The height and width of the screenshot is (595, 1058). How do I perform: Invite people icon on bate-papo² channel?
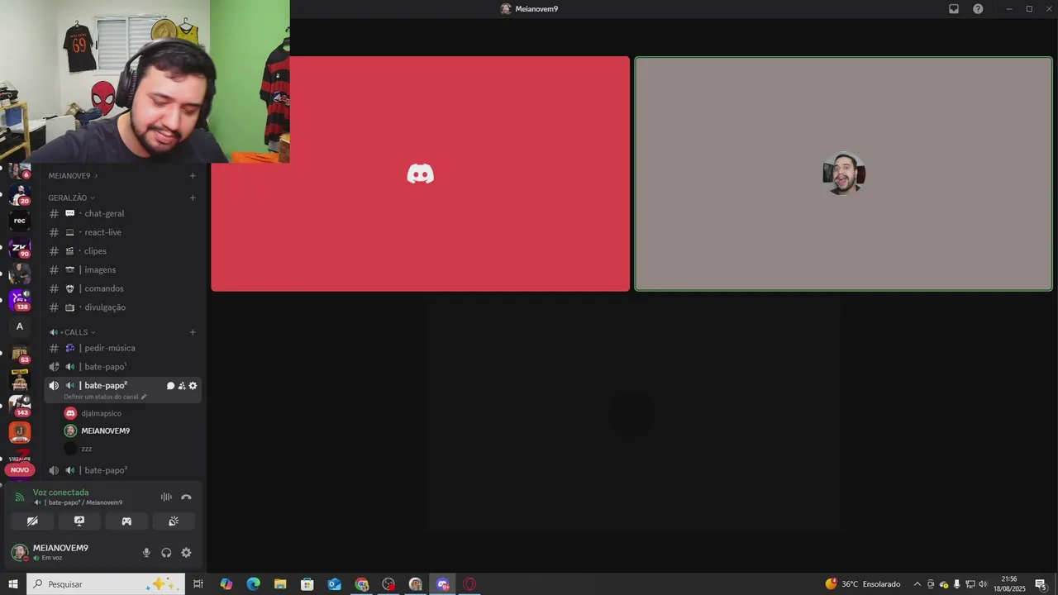click(182, 386)
